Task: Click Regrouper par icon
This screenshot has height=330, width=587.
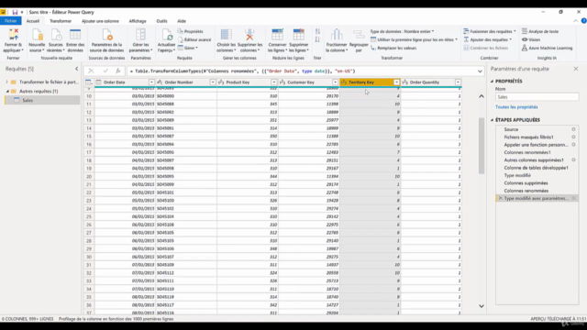Action: [359, 35]
